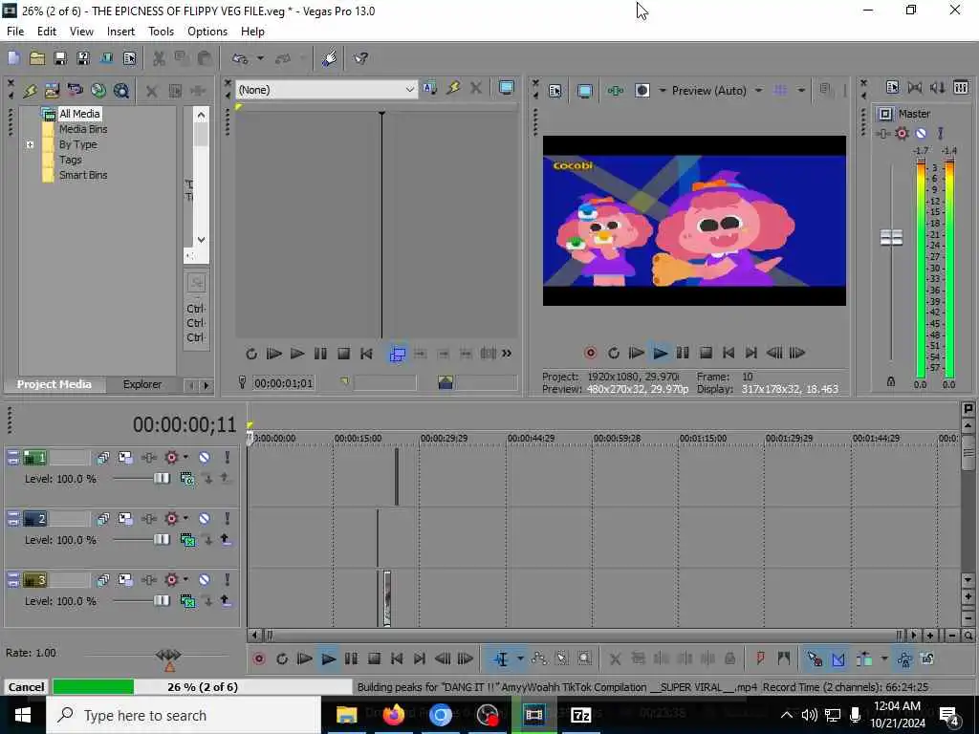Click the Render As toolbar icon
Viewport: 979px width, 734px height.
click(106, 58)
